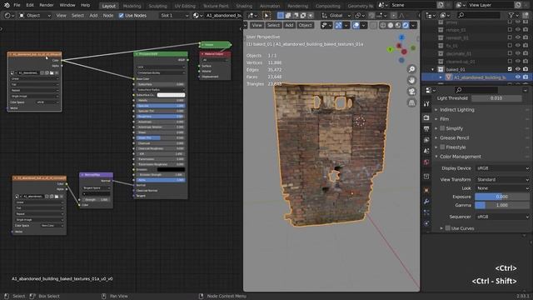Open the Global transform orientation dropdown
Viewport: 533px width, 300px height.
tap(336, 15)
